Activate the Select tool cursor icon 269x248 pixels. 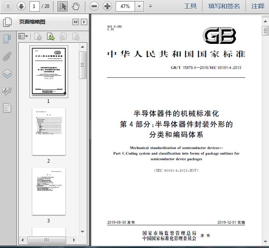[62, 6]
